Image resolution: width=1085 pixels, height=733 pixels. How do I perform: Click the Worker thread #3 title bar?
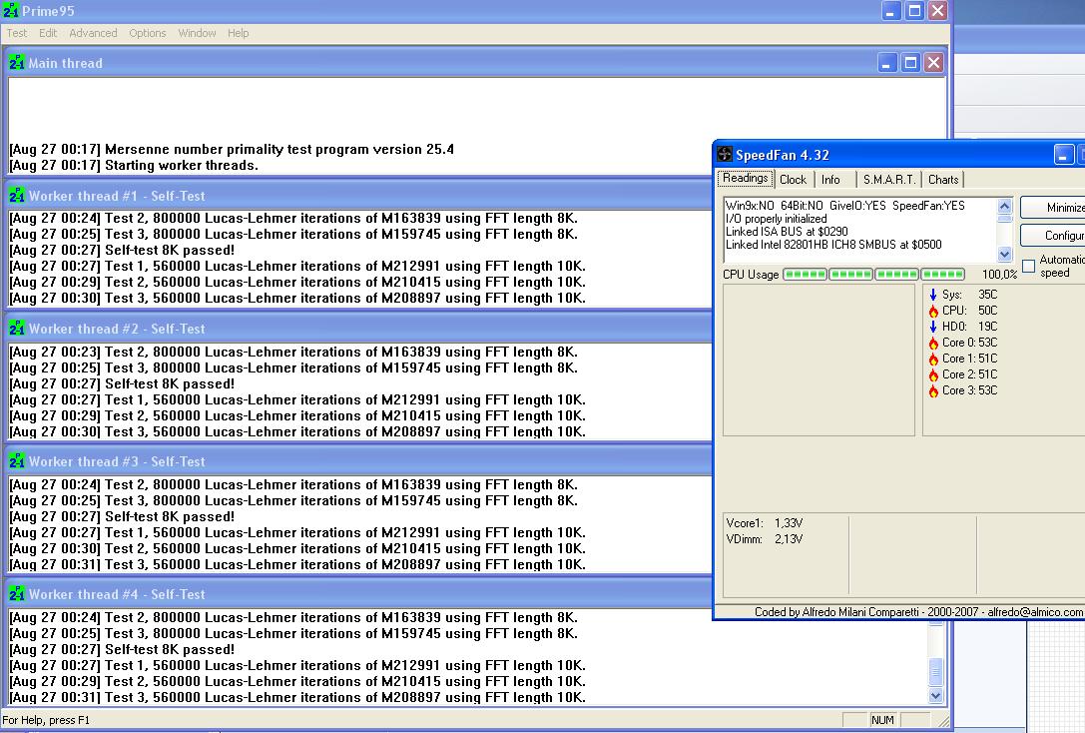(x=359, y=461)
